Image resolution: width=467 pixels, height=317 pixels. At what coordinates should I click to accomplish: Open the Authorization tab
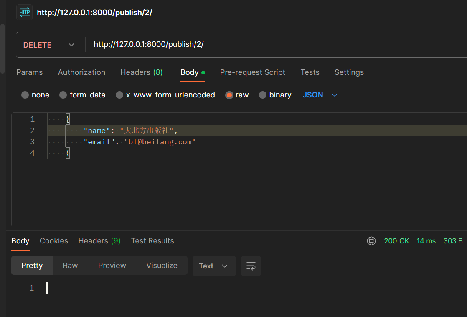pyautogui.click(x=81, y=72)
